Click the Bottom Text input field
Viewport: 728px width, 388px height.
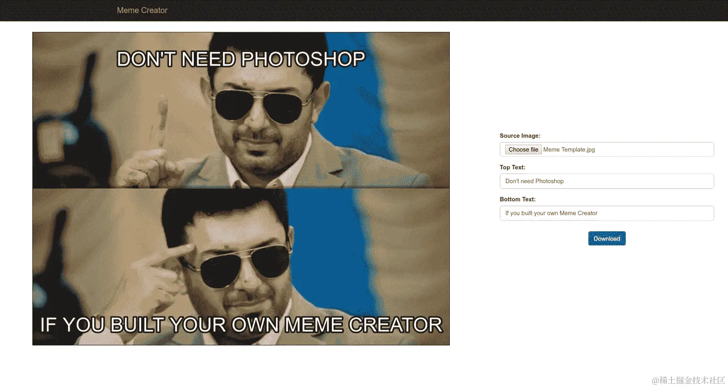pyautogui.click(x=607, y=214)
